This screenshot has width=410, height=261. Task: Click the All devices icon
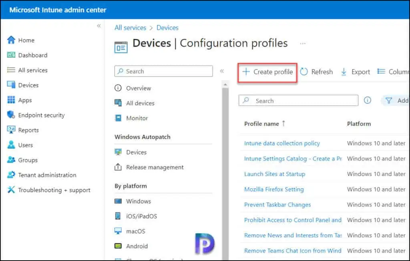(118, 103)
